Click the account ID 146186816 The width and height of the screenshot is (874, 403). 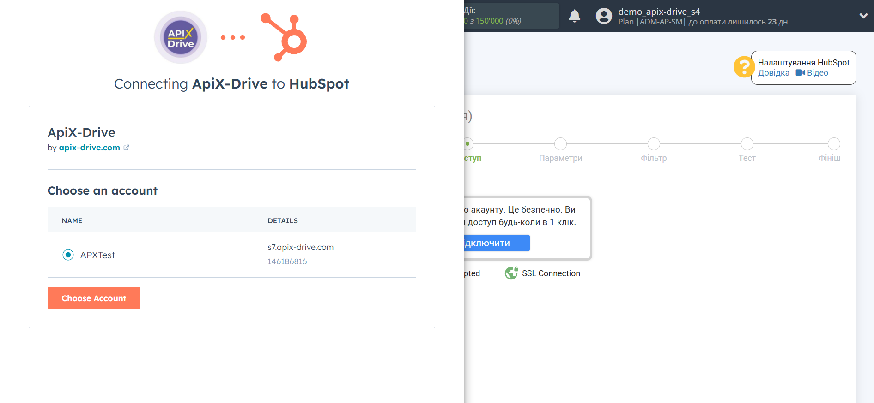tap(287, 261)
